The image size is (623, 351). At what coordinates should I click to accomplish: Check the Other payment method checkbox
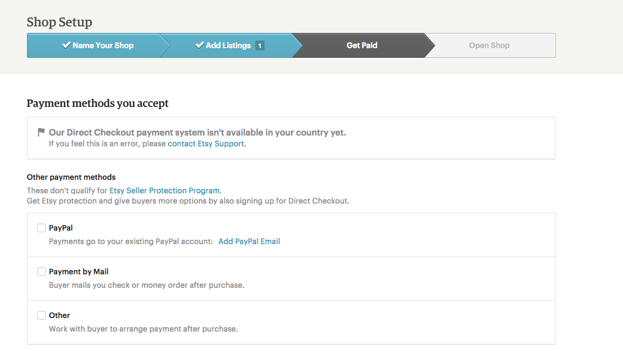(x=42, y=315)
